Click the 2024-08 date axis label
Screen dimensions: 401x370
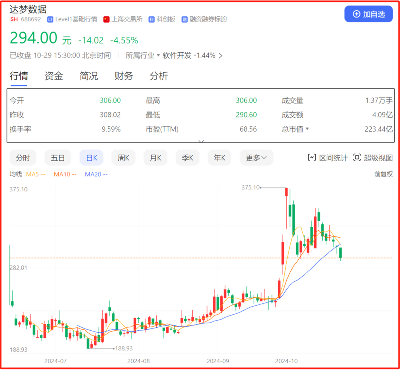138,361
